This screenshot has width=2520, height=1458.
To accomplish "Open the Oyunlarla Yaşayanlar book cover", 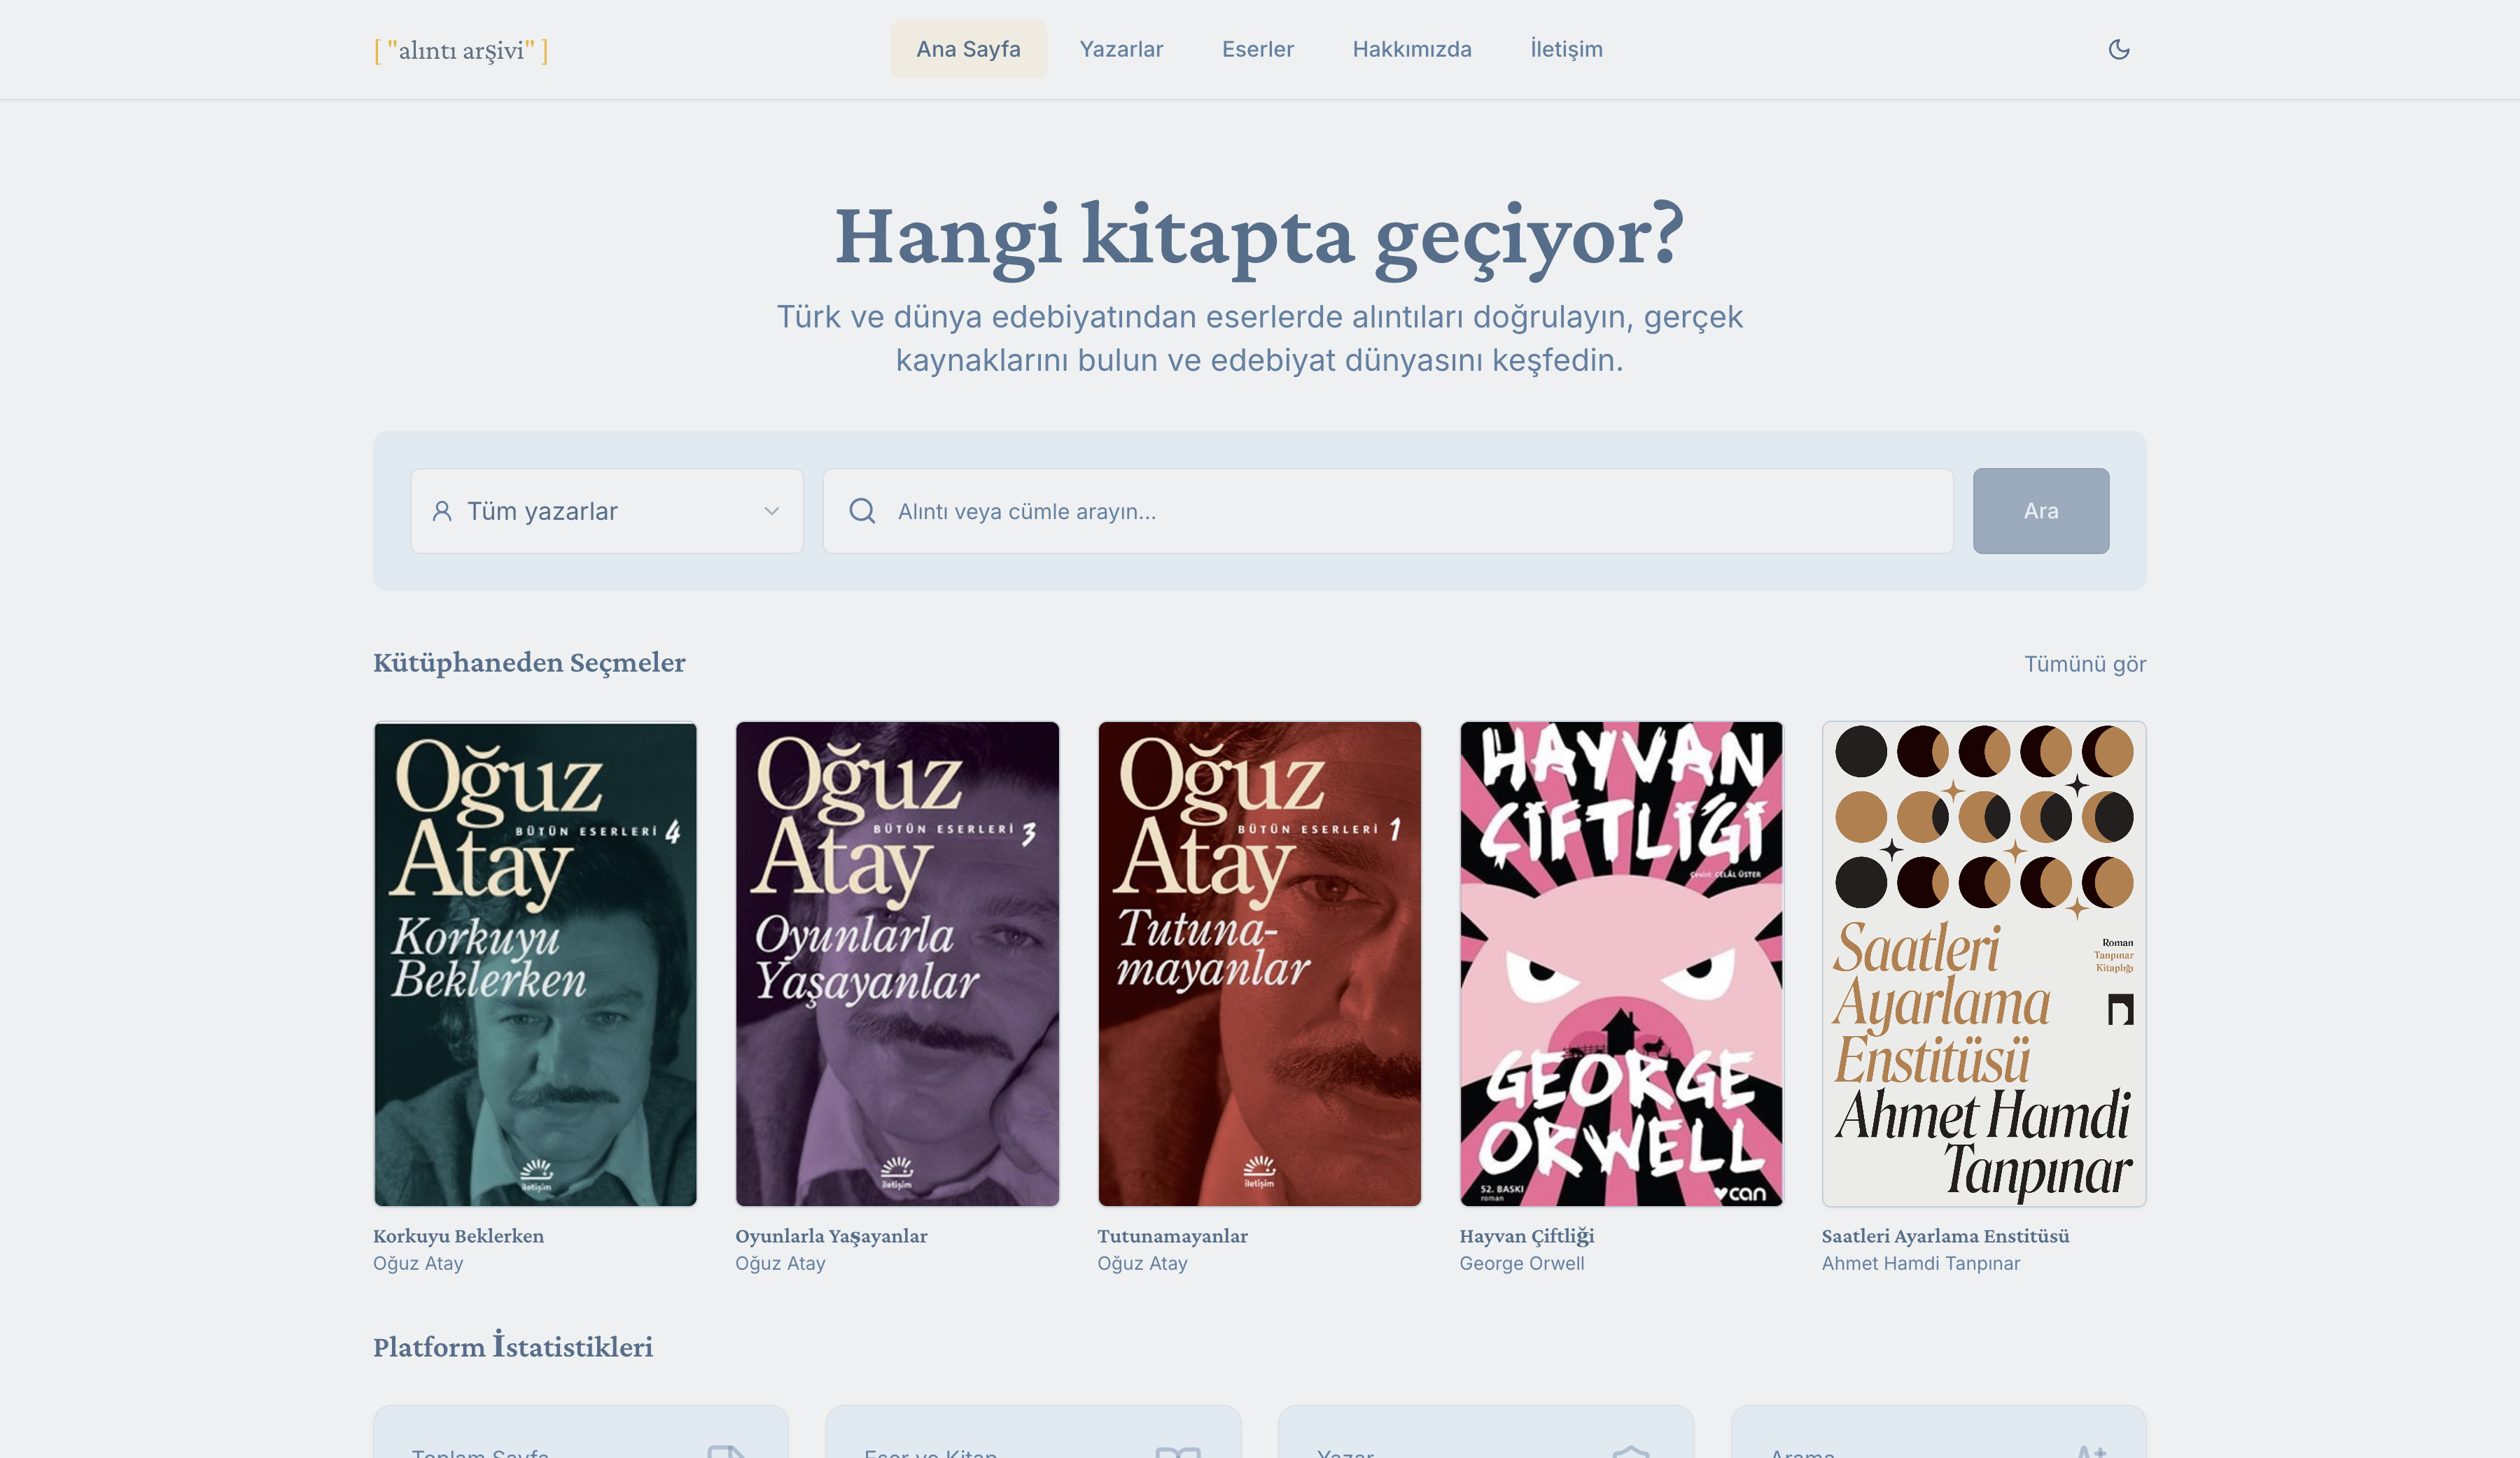I will pos(897,963).
